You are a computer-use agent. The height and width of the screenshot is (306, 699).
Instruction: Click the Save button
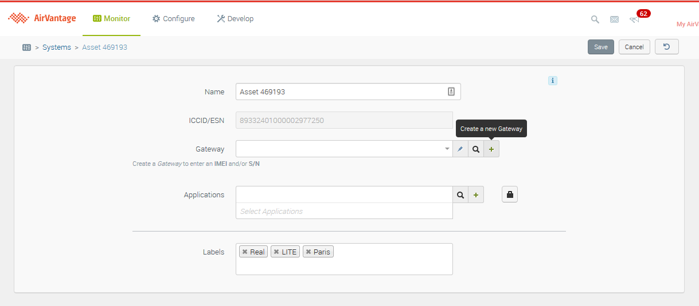(x=600, y=47)
